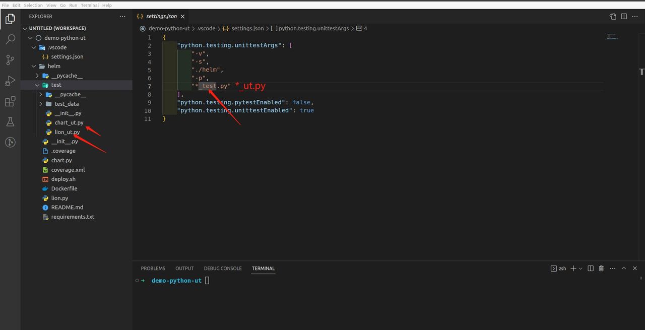Split the editor to the right
Viewport: 645px width, 330px height.
624,16
